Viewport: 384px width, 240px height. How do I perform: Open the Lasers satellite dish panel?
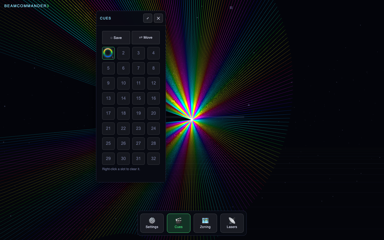[x=232, y=223]
